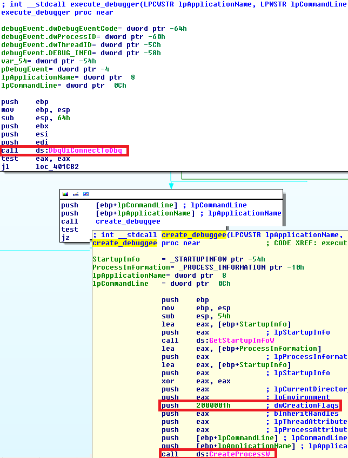Select the jl loc_401CB2 jump target

(57, 167)
